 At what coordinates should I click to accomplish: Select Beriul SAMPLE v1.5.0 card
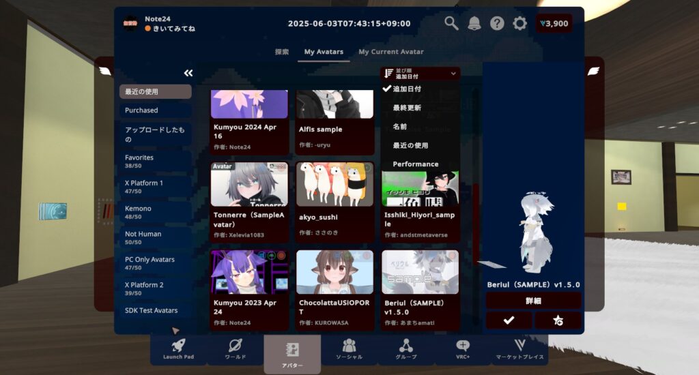coord(420,290)
